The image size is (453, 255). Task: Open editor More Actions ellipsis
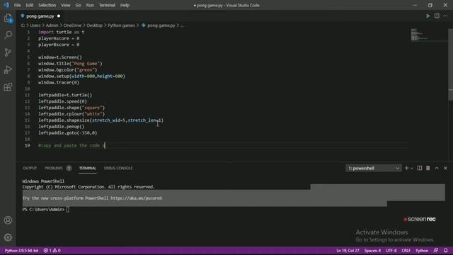point(445,16)
